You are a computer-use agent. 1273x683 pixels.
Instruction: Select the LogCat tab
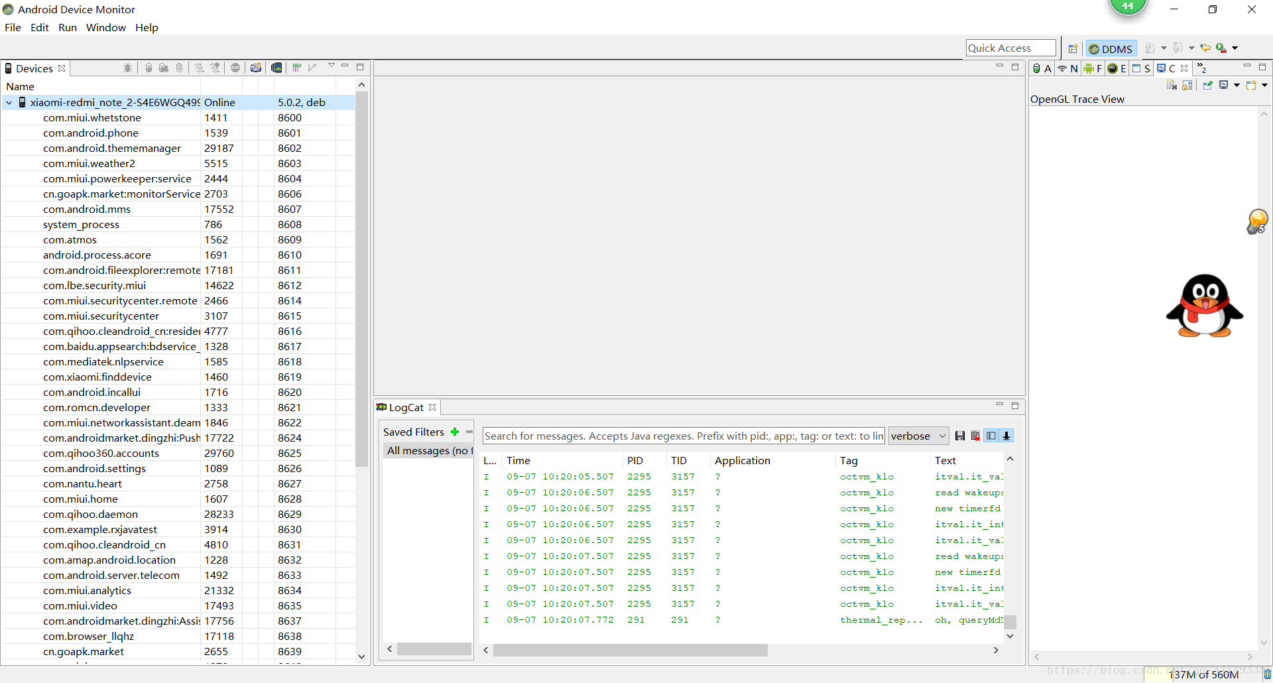pos(406,407)
